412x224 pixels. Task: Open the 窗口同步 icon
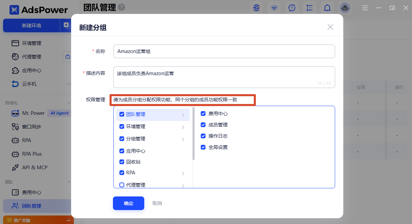(x=15, y=127)
